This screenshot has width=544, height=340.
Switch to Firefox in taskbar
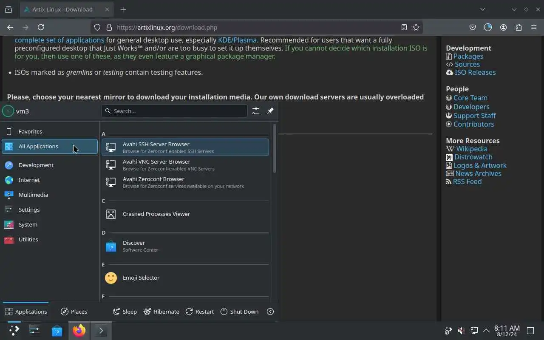click(79, 331)
